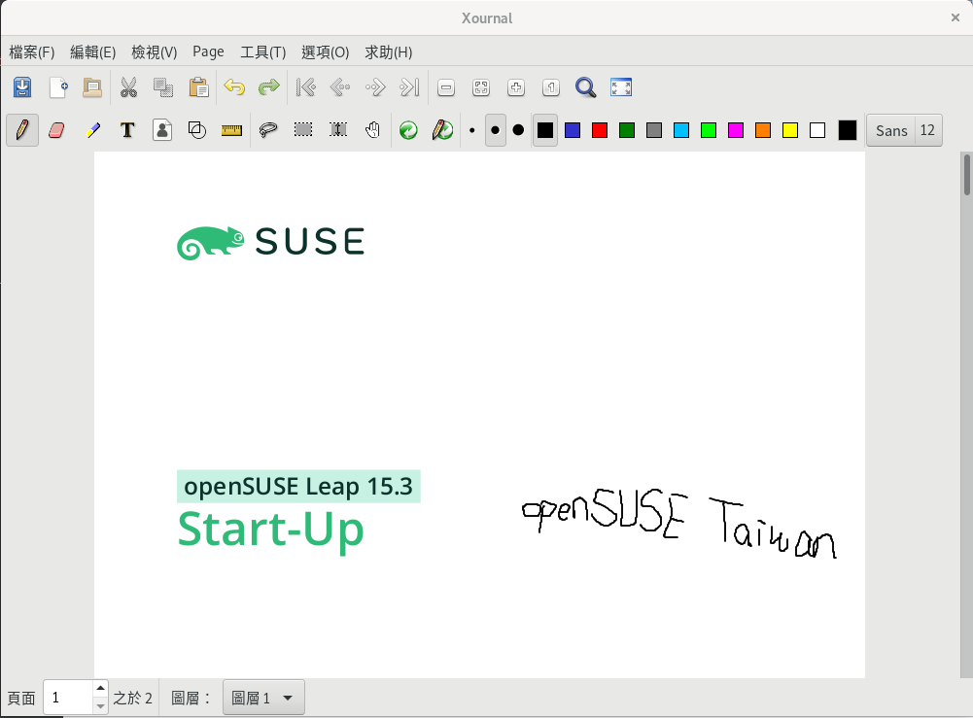Toggle the Ruler tool
The height and width of the screenshot is (718, 973).
tap(231, 130)
